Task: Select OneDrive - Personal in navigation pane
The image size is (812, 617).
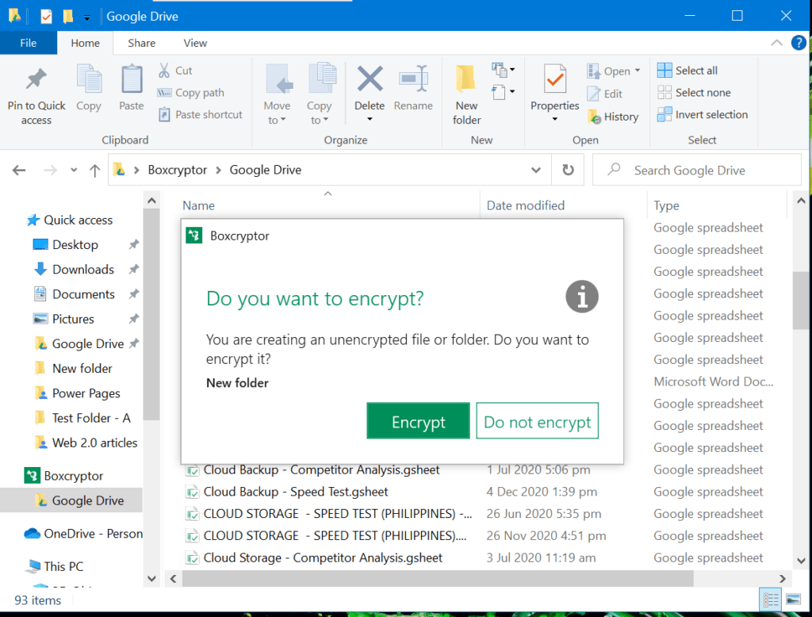Action: (83, 534)
